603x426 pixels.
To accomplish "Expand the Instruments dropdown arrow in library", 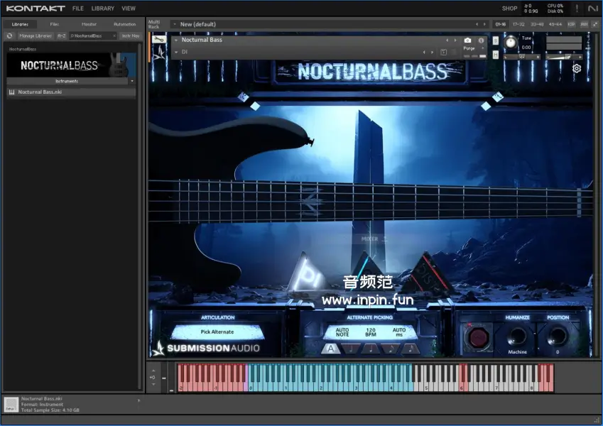I will (x=132, y=81).
